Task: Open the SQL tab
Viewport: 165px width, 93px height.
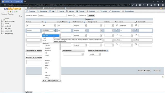Action: (x=52, y=11)
